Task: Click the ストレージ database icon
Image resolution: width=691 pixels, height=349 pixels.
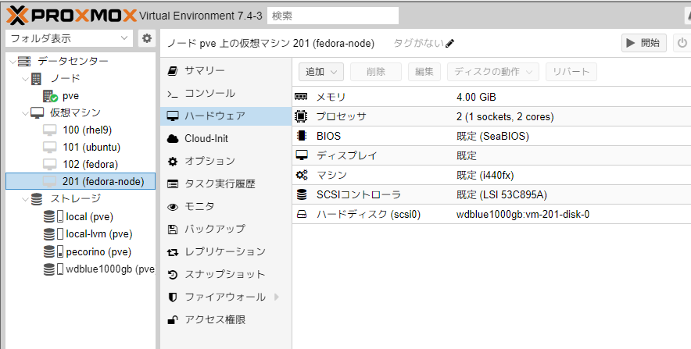Action: 37,199
